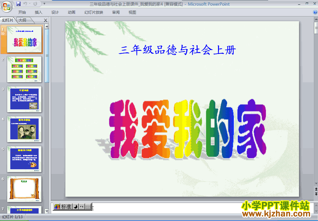Click the main slide vertical scrollbar thumb
Viewport: 318px width, 221px height.
[316, 28]
